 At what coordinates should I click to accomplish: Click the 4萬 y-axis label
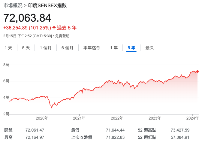(6, 97)
